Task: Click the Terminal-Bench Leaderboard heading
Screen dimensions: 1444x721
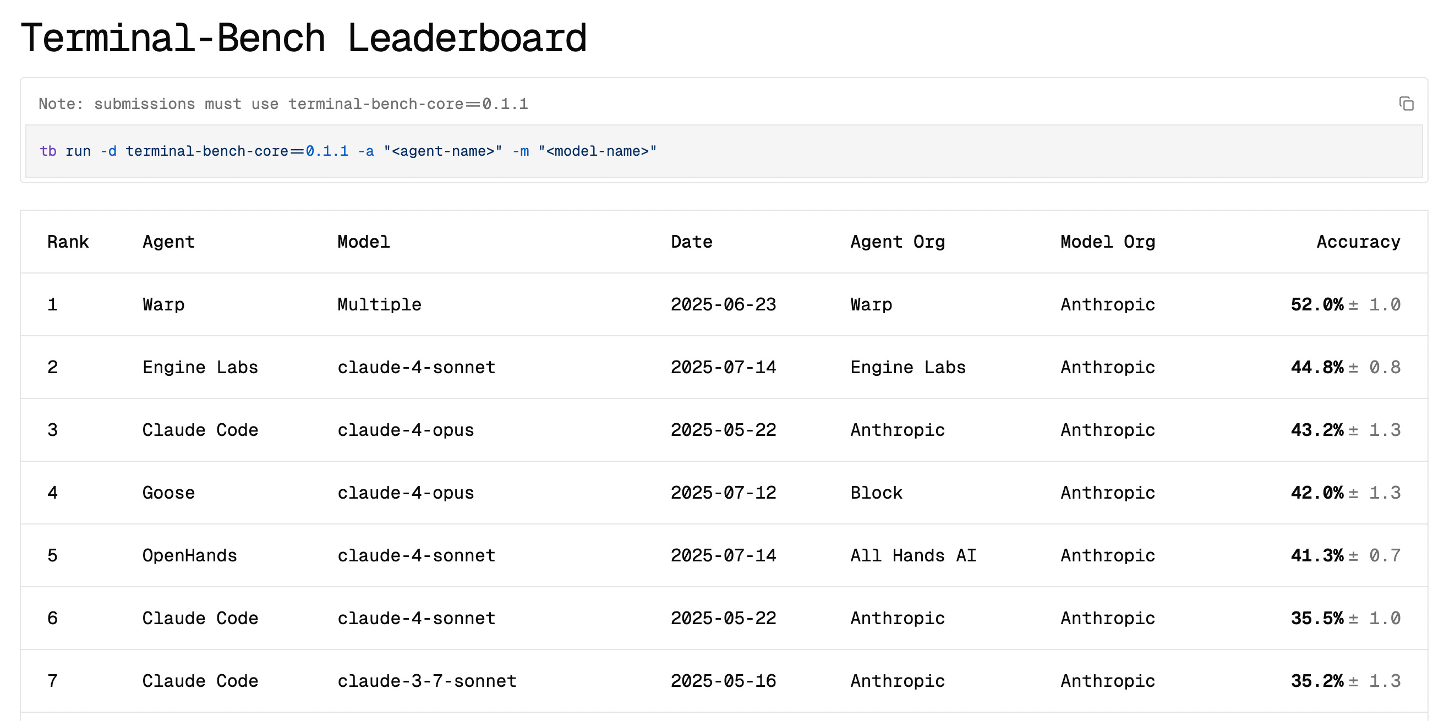Action: [303, 38]
